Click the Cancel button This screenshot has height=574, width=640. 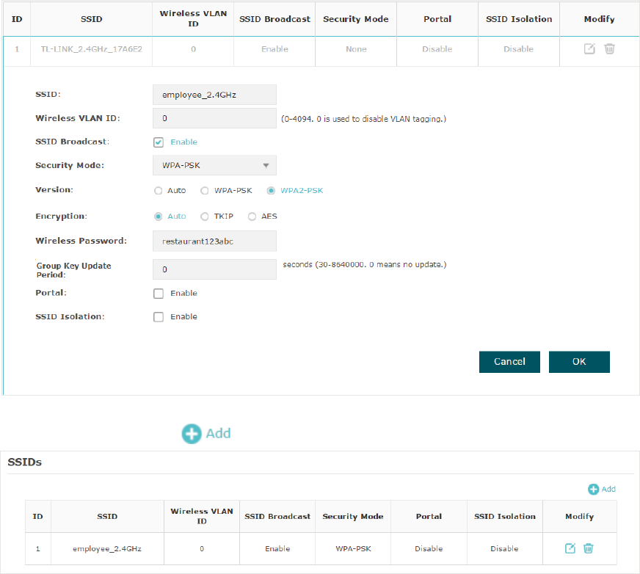tap(509, 362)
